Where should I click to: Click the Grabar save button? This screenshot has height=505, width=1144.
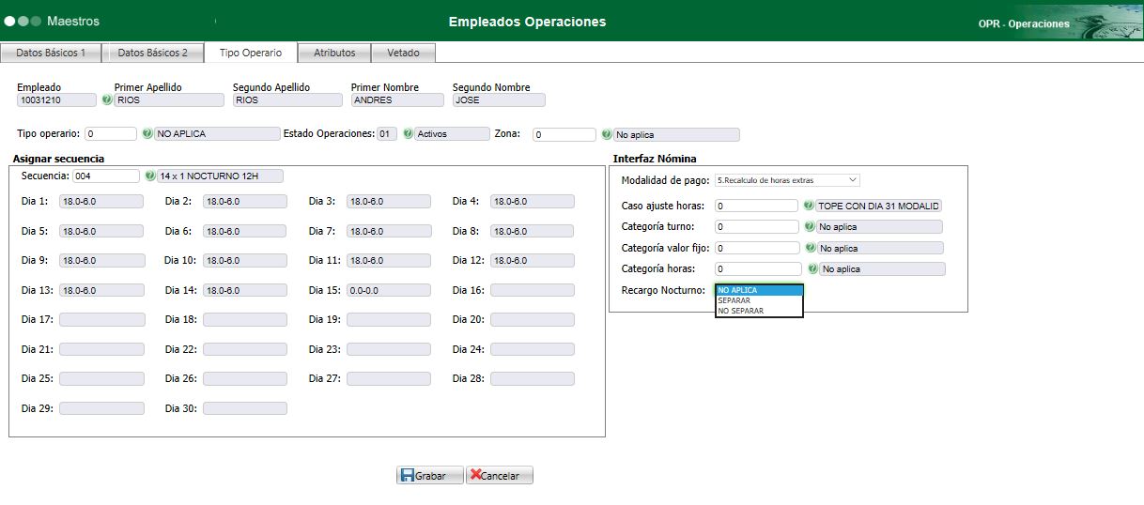point(429,475)
